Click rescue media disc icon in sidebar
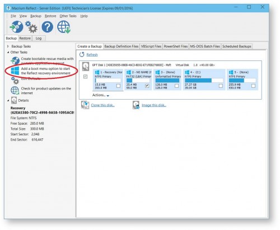This screenshot has width=280, height=230. click(15, 60)
